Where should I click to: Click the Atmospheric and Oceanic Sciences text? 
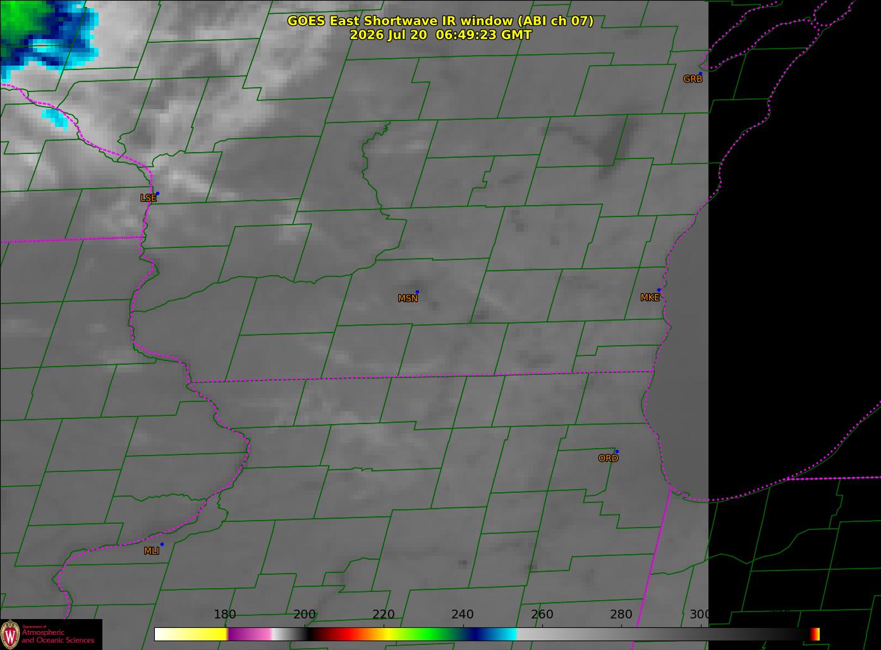click(58, 637)
